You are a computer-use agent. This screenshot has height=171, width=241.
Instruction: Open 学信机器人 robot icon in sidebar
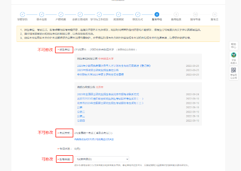click(234, 55)
